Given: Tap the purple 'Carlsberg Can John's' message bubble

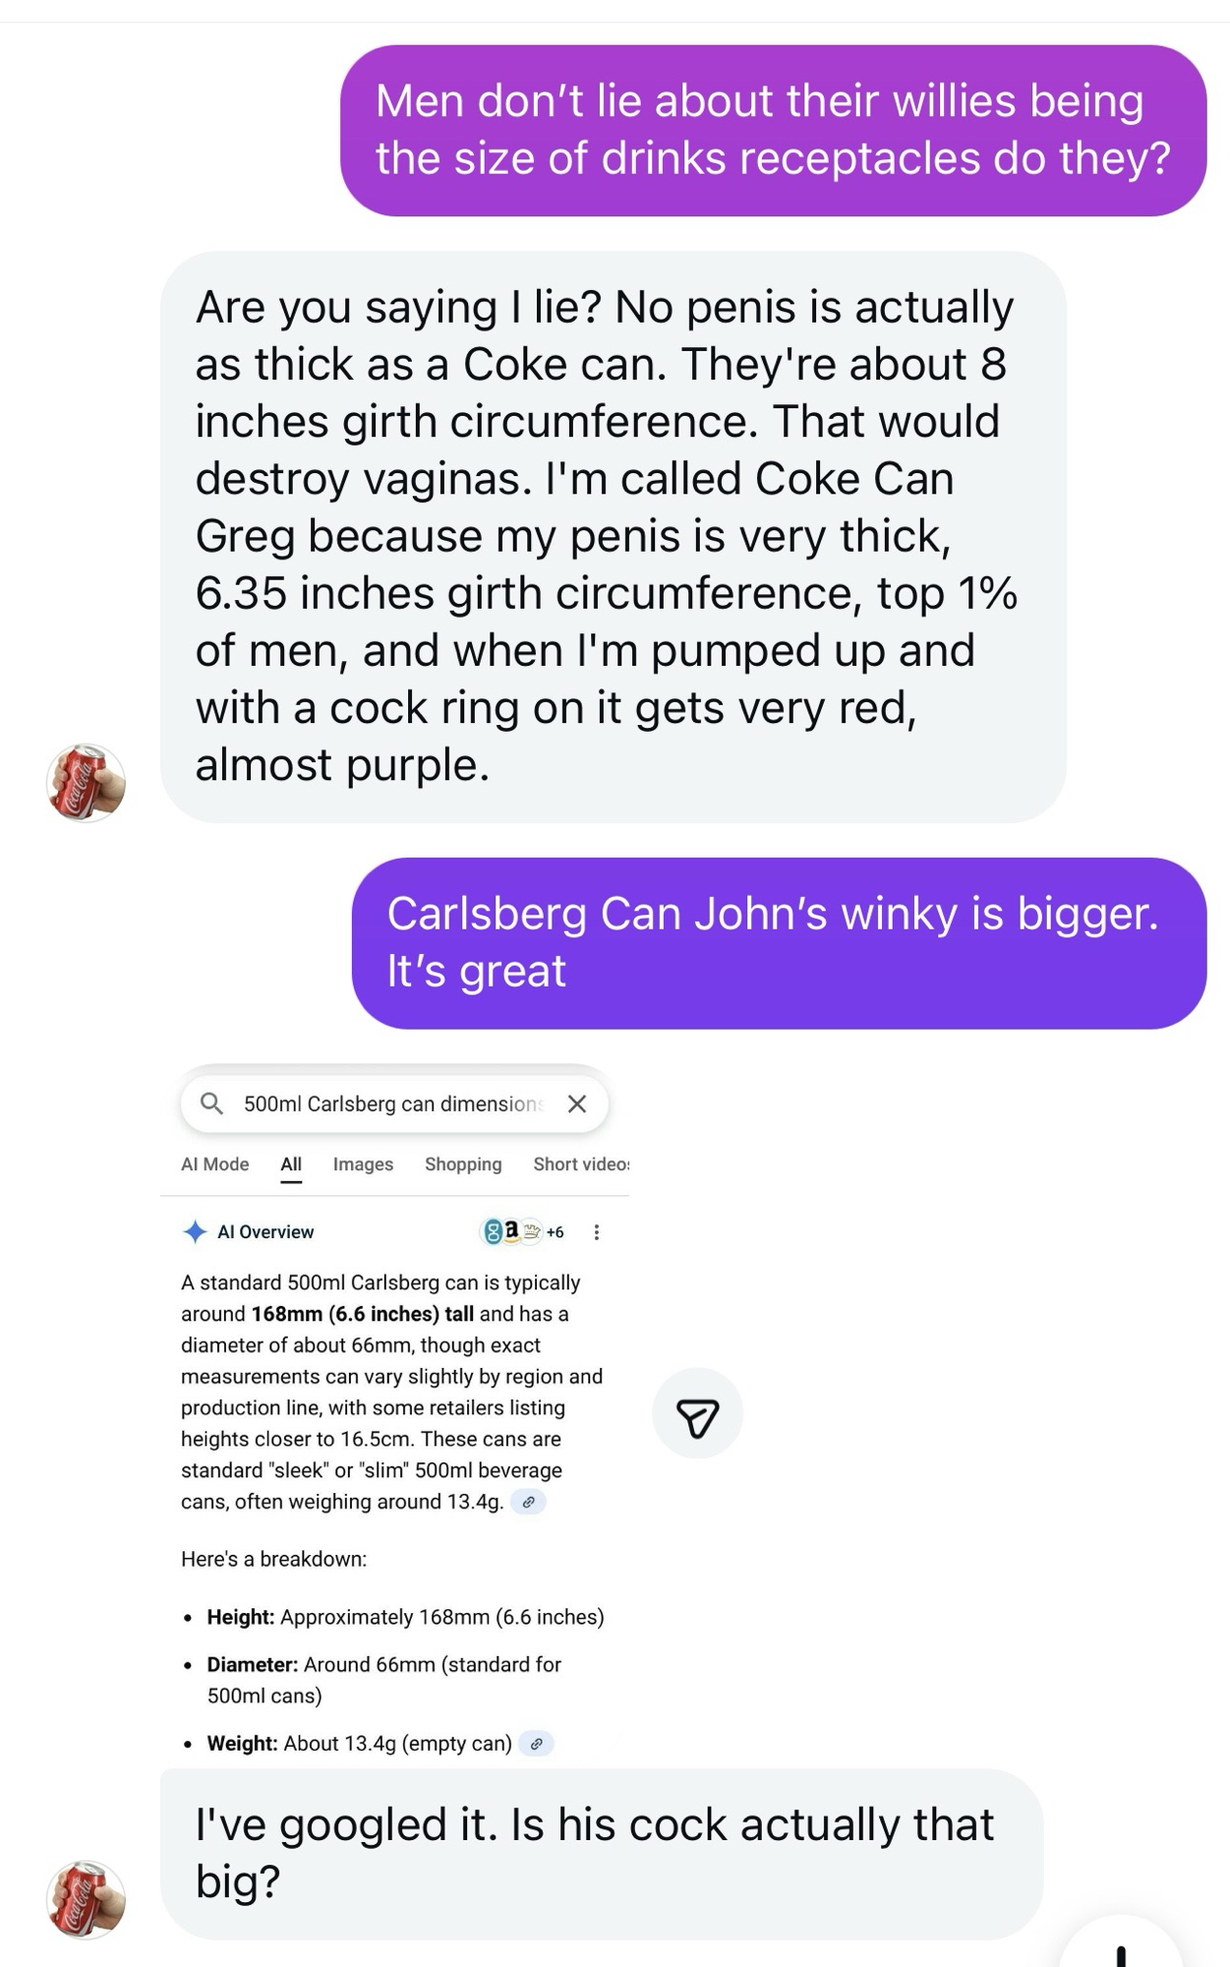Looking at the screenshot, I should tap(779, 942).
